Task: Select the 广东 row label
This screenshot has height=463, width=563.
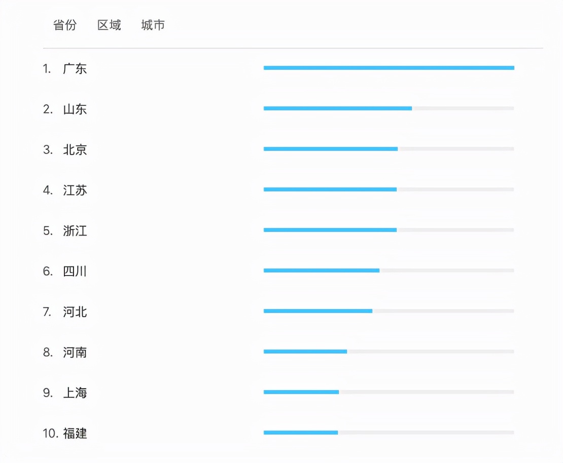Action: tap(75, 68)
